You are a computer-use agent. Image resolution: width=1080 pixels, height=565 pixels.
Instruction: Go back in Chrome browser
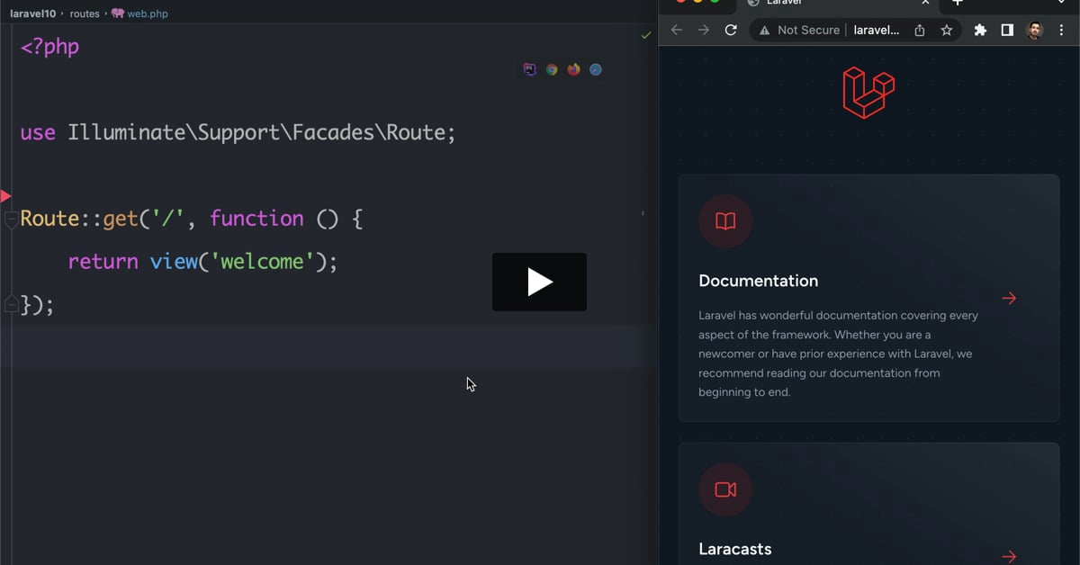(x=677, y=30)
